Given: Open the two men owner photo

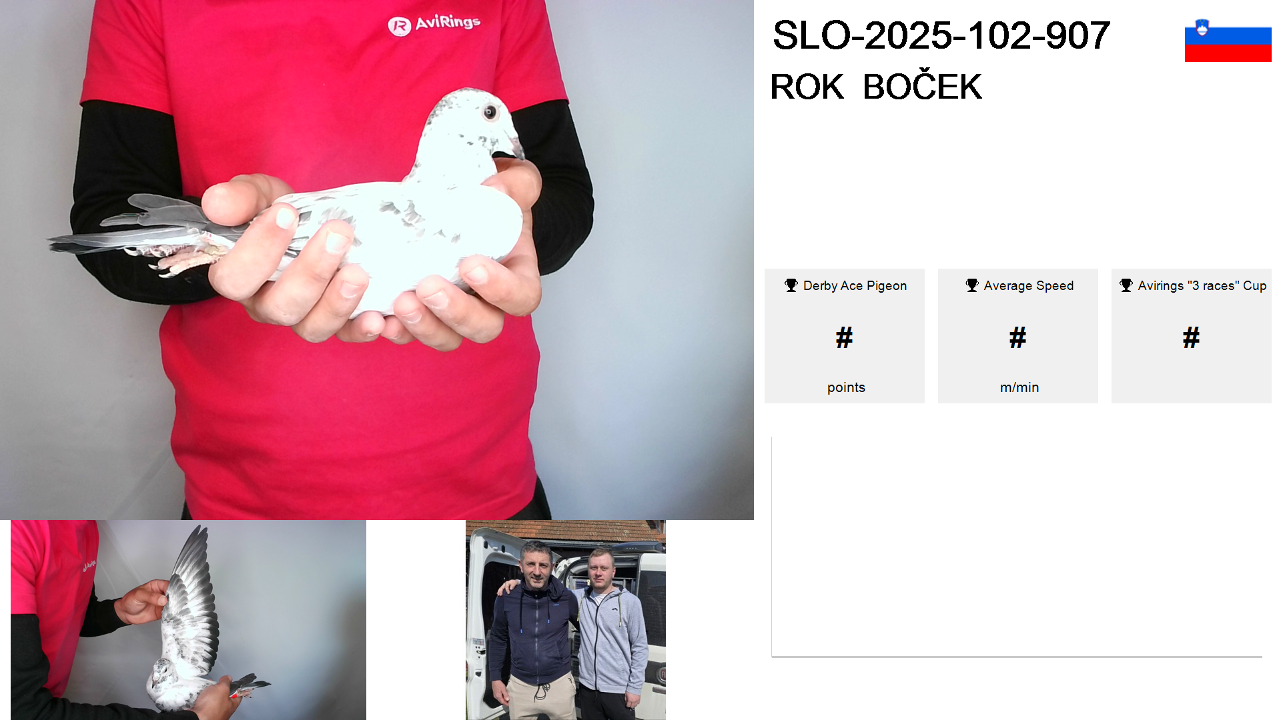Looking at the screenshot, I should point(566,620).
